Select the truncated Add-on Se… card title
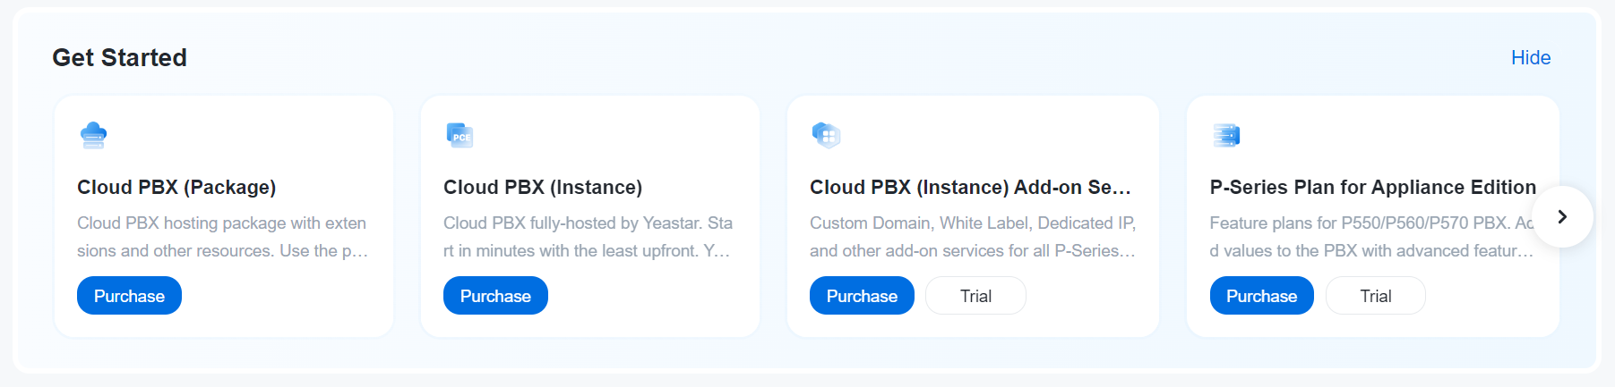 [970, 188]
